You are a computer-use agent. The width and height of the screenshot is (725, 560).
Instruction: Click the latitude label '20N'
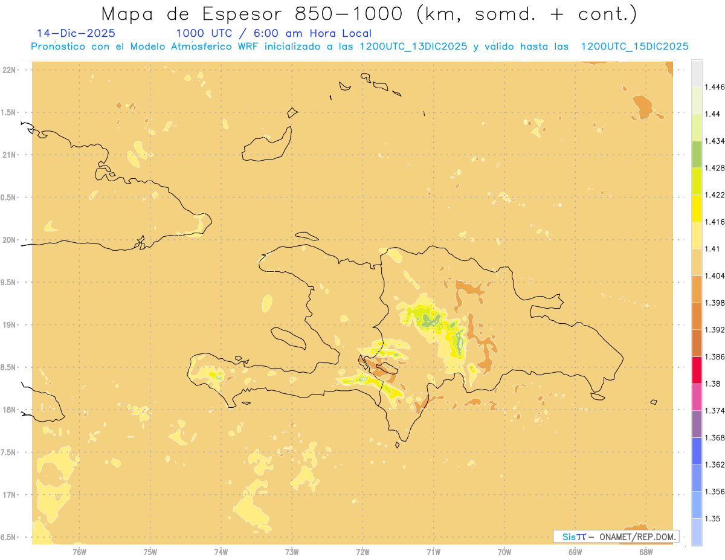click(x=9, y=240)
